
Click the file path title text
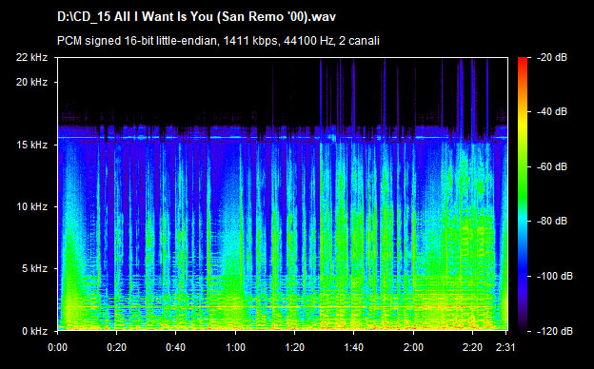point(196,17)
